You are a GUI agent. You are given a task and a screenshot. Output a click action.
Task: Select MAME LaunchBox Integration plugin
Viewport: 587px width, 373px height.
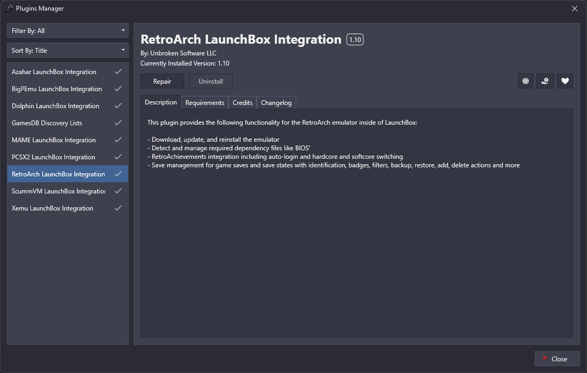coord(68,140)
